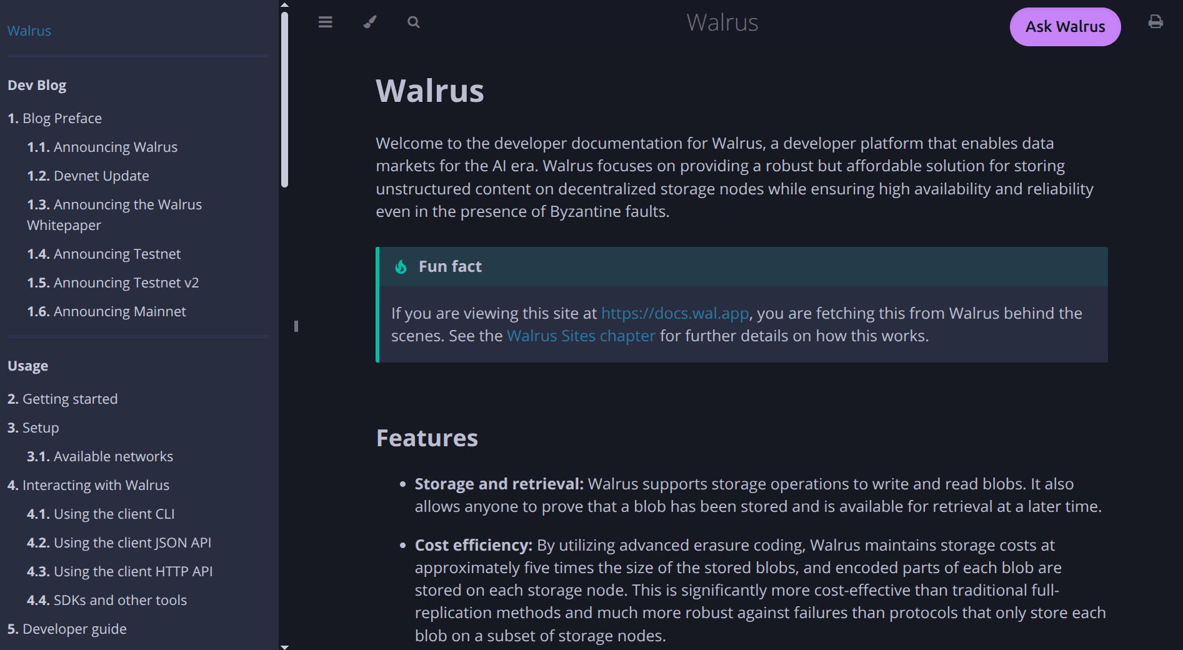Click the Fun fact flame icon
Image resolution: width=1183 pixels, height=650 pixels.
[x=401, y=267]
